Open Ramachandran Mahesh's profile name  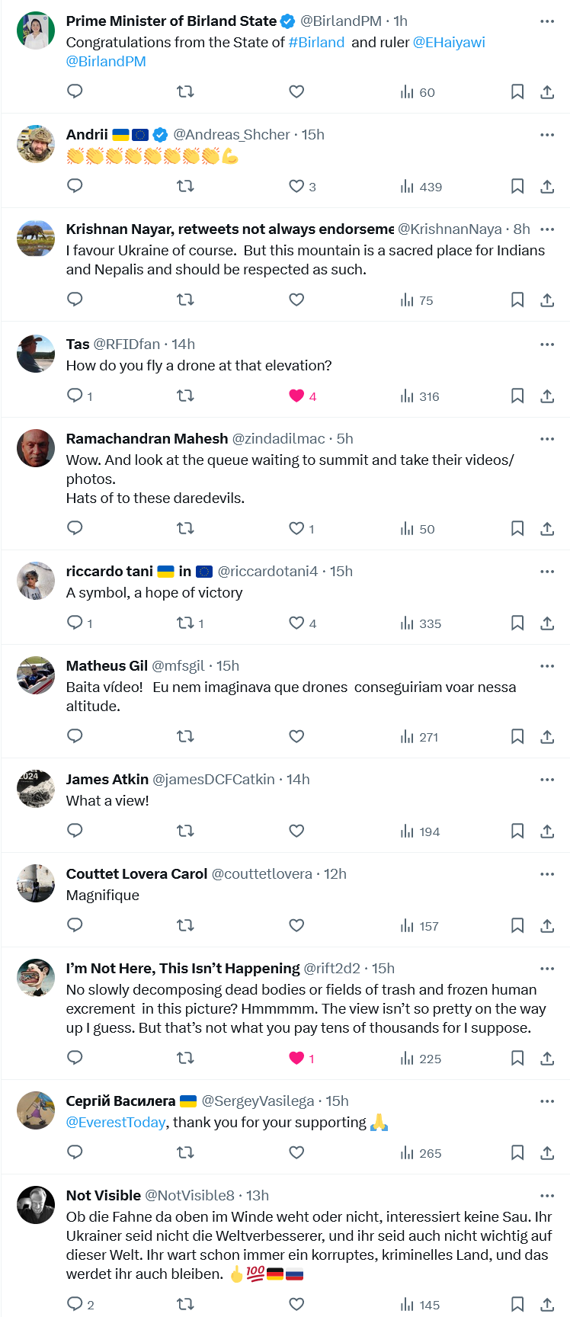click(x=147, y=438)
